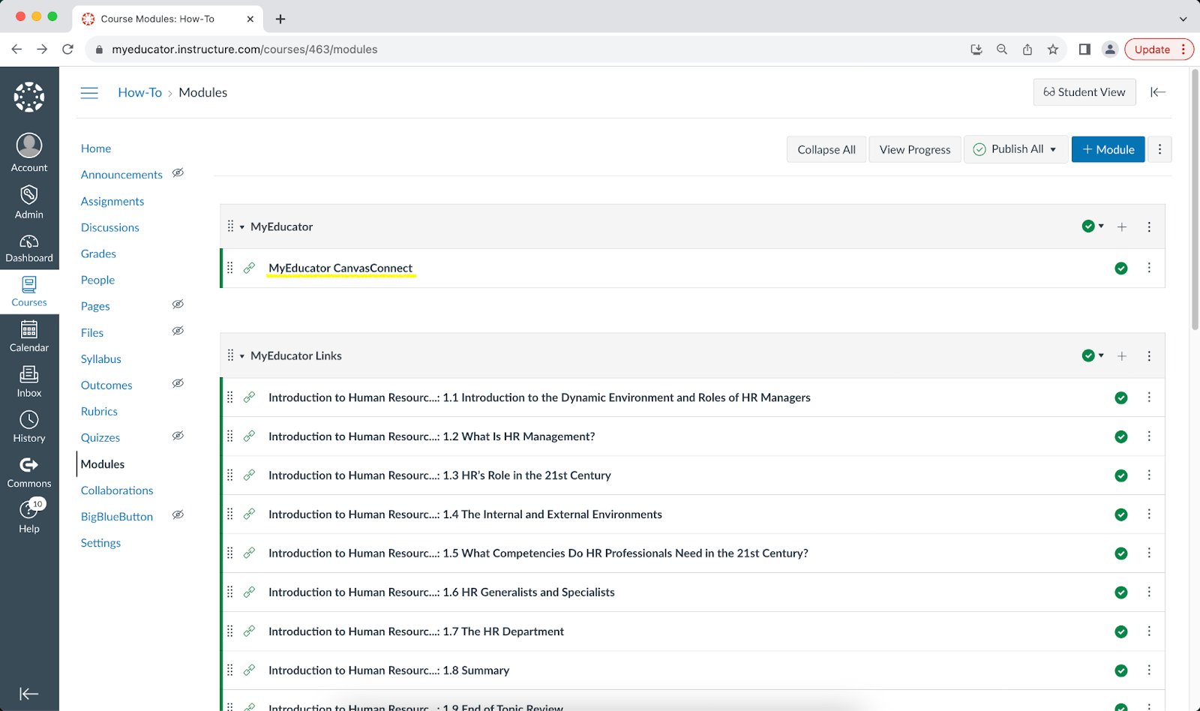Open Rubrics in course navigation
Viewport: 1200px width, 711px height.
point(99,411)
